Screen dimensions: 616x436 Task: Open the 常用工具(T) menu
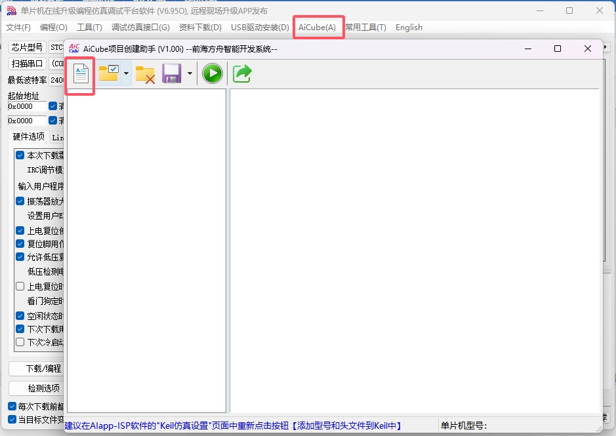tap(366, 28)
